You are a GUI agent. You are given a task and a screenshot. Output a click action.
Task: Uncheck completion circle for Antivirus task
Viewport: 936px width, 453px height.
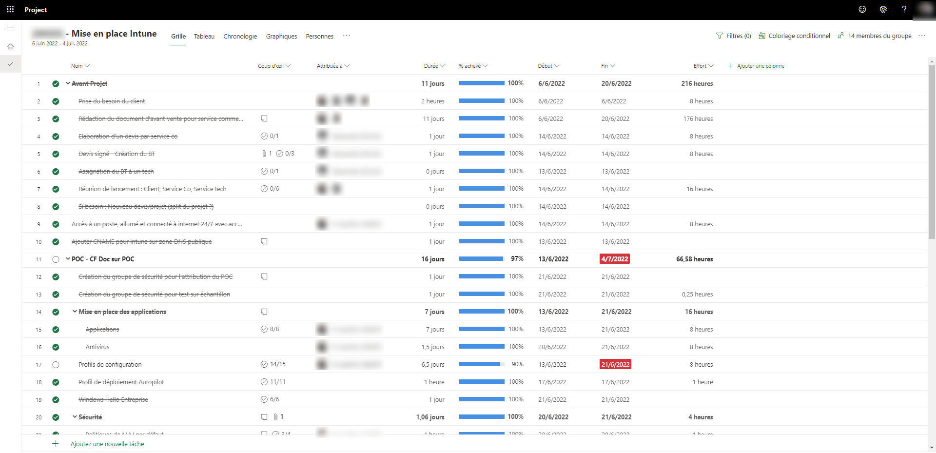click(56, 347)
